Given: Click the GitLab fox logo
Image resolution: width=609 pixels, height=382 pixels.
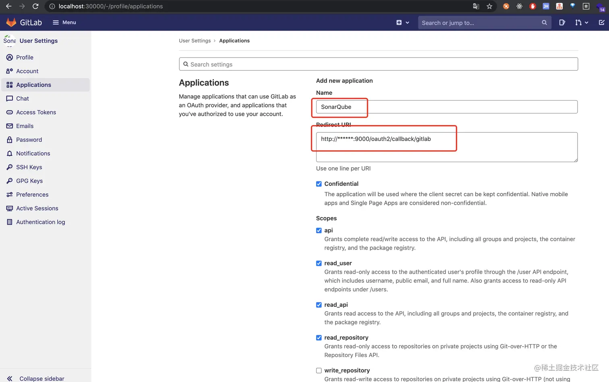Looking at the screenshot, I should [x=11, y=23].
